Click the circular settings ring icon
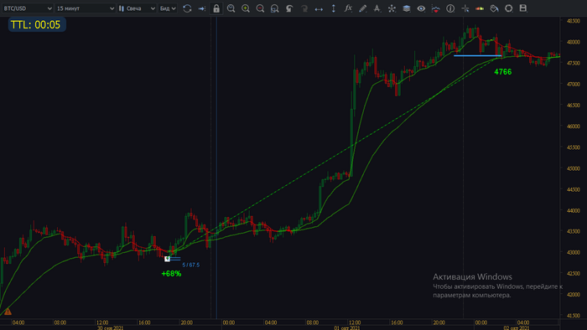This screenshot has width=587, height=330. click(x=509, y=8)
